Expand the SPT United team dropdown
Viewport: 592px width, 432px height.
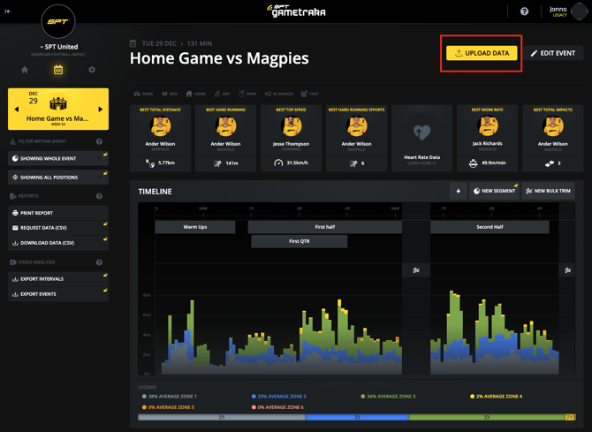click(x=58, y=47)
